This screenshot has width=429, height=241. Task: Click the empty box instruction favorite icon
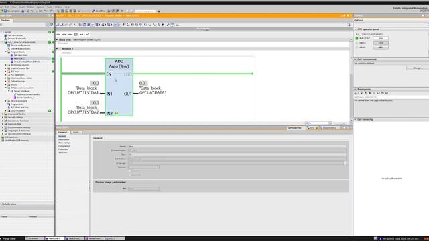click(76, 34)
